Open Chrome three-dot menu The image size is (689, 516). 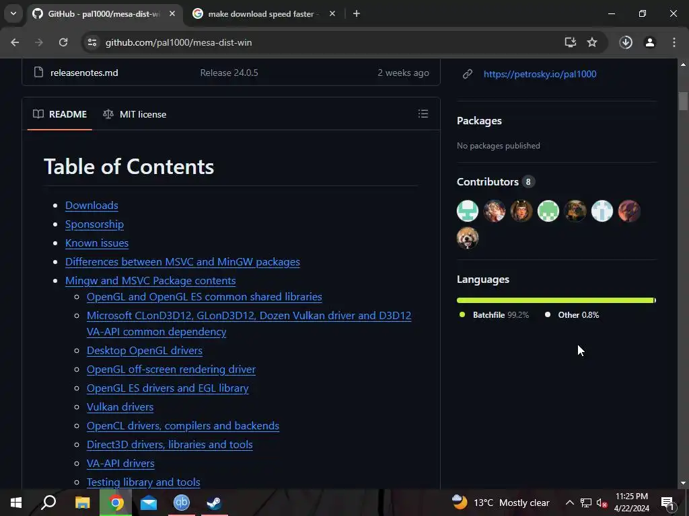674,42
